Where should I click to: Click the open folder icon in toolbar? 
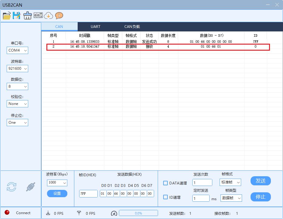[x=7, y=15]
